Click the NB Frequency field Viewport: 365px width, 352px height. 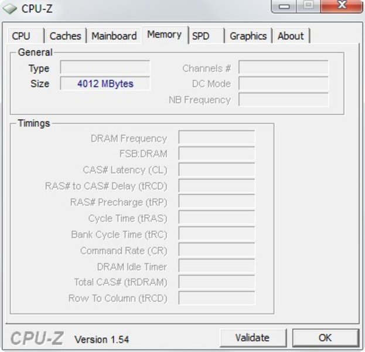click(284, 100)
